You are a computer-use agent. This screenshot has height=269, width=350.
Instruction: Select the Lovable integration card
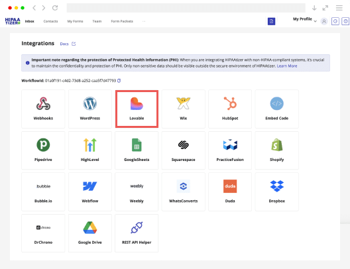[x=137, y=109]
